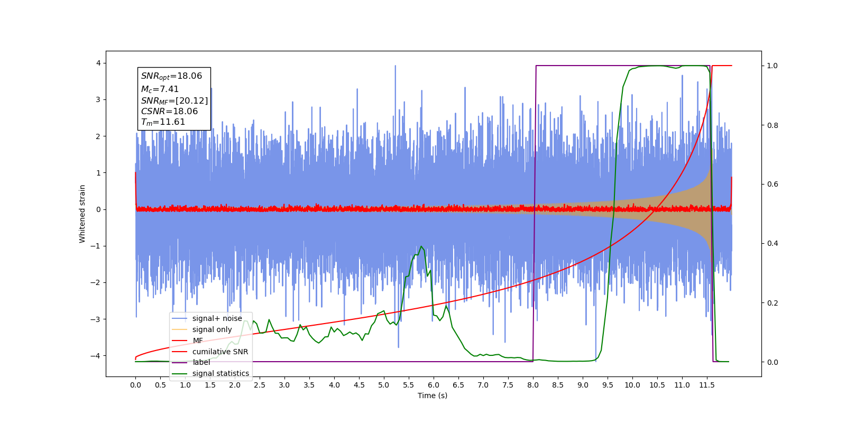This screenshot has width=846, height=423.
Task: Click the tan signal-only envelope near merger
Action: 695,209
